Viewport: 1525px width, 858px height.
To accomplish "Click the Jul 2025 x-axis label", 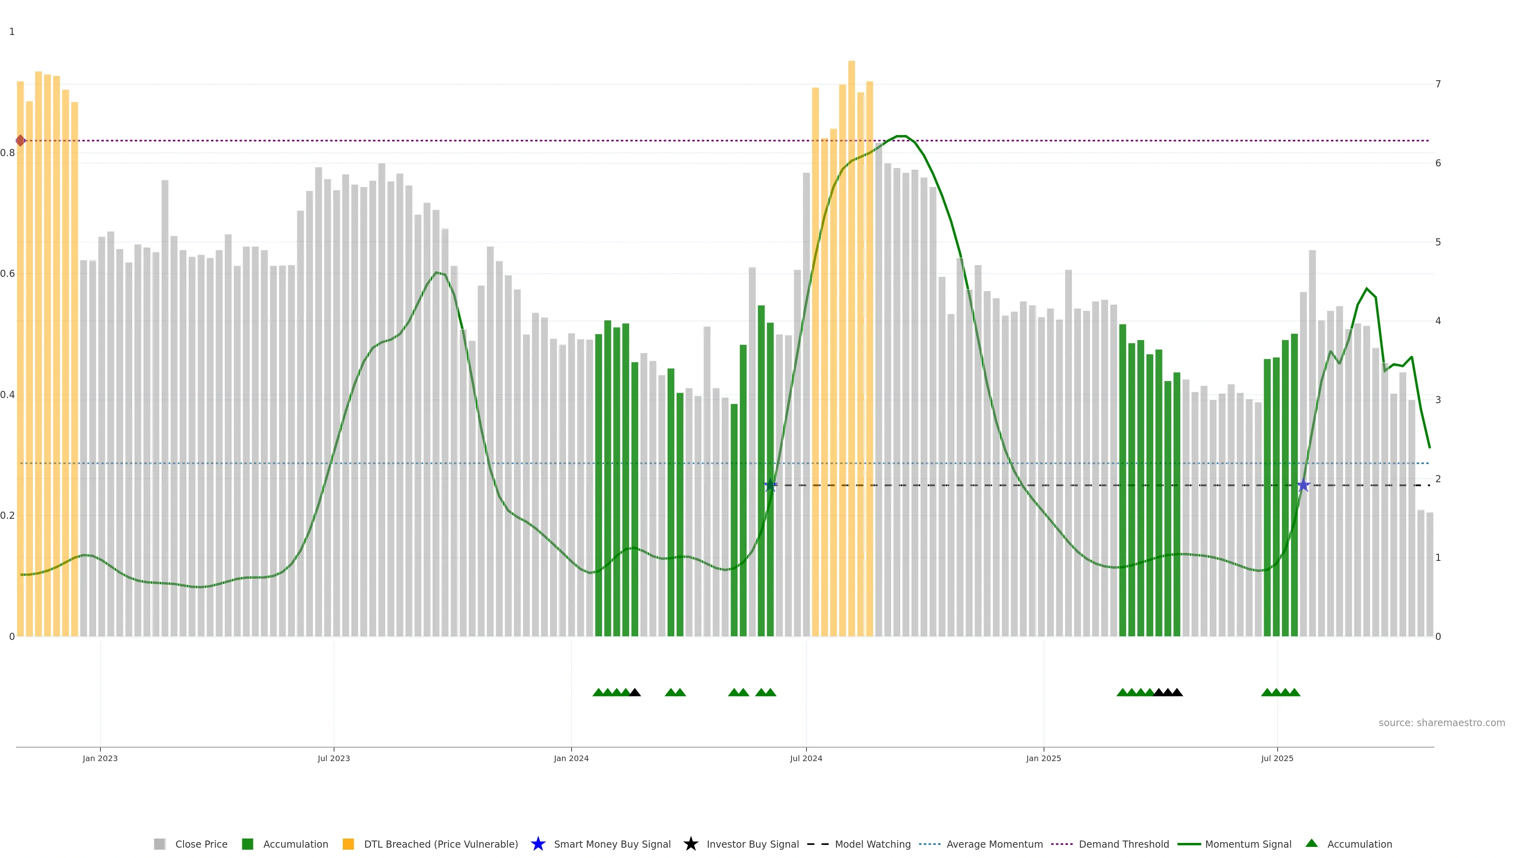I will tap(1277, 759).
